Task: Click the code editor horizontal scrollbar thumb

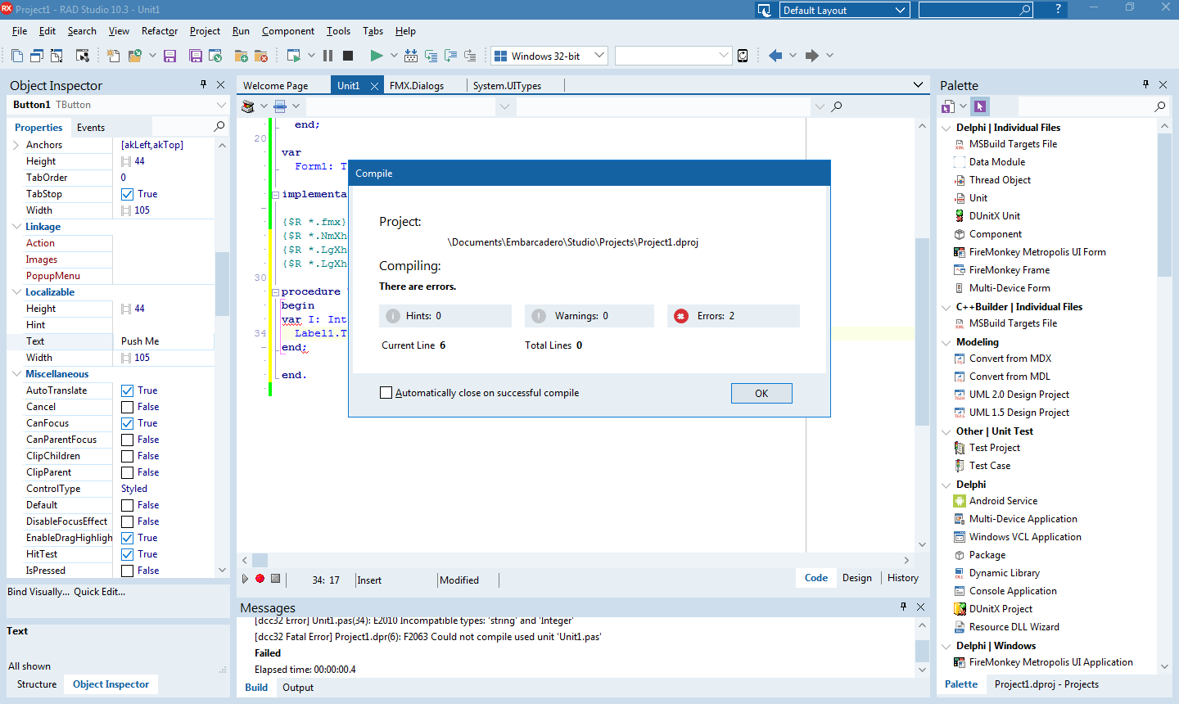Action: [260, 561]
